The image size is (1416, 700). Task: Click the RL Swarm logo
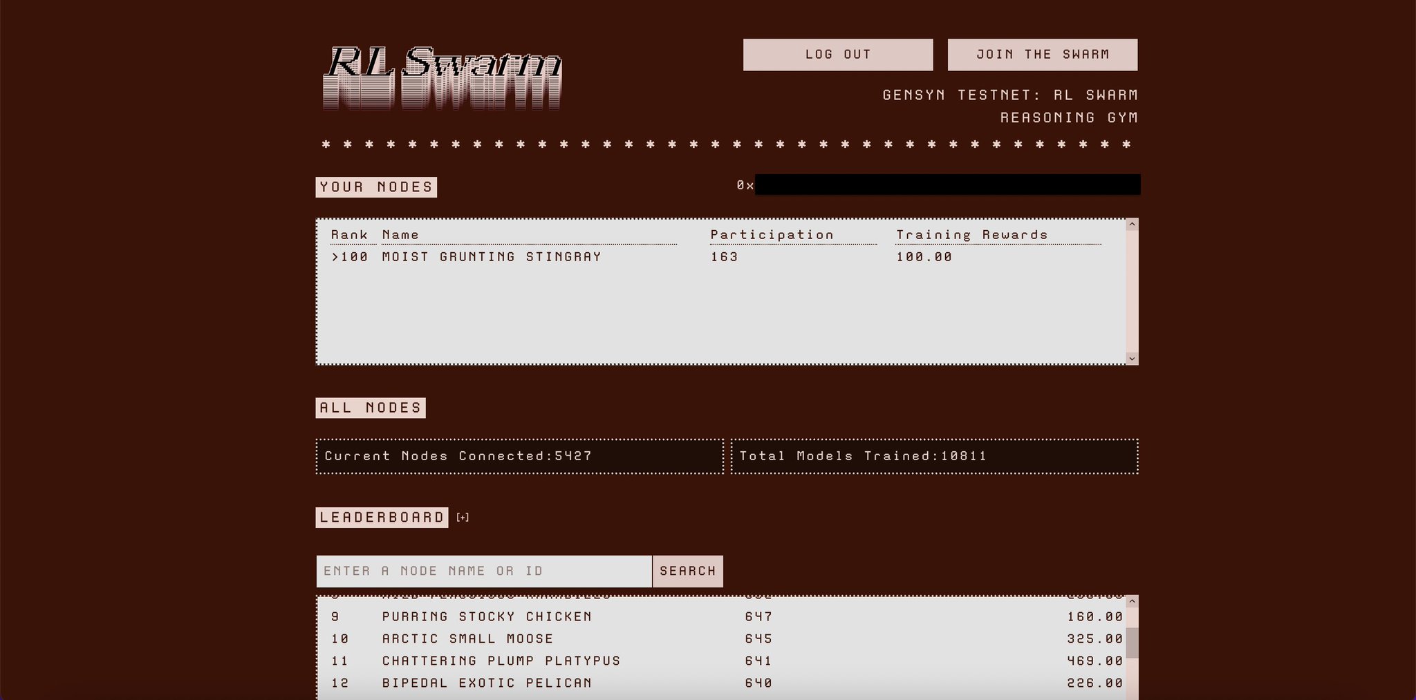click(x=442, y=77)
